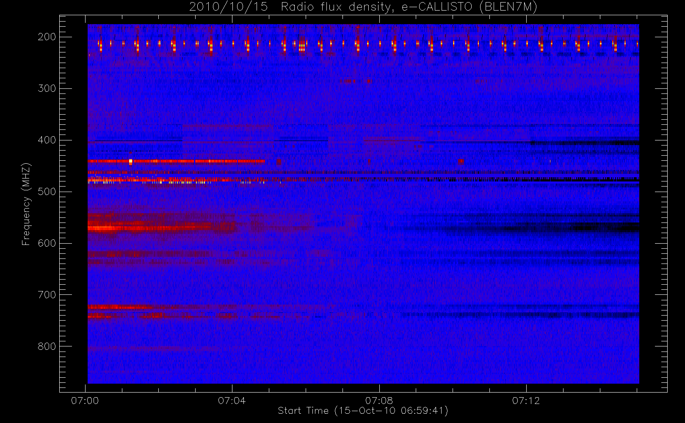
Task: Click the 700 frequency tick label
Action: [x=47, y=295]
